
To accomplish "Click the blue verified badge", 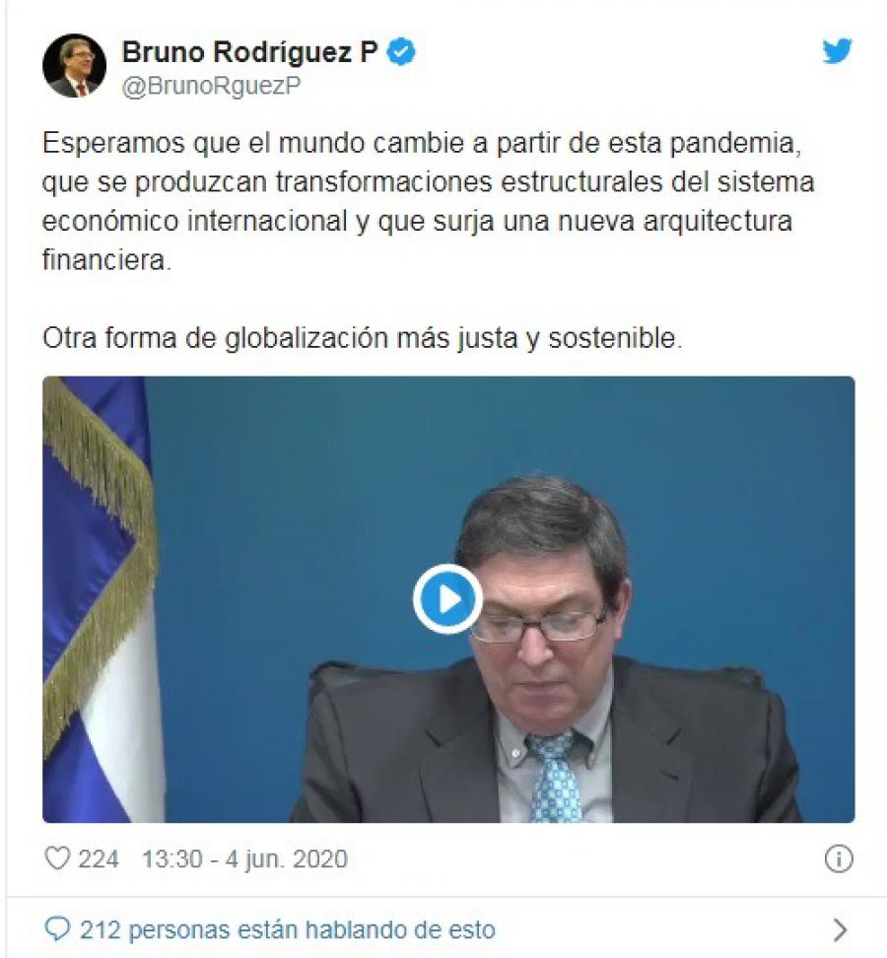I will [401, 52].
